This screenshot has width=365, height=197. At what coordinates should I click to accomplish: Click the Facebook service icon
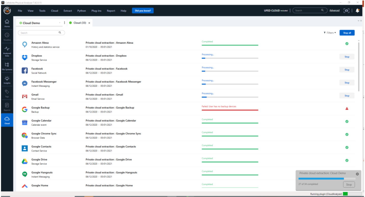[x=24, y=71]
